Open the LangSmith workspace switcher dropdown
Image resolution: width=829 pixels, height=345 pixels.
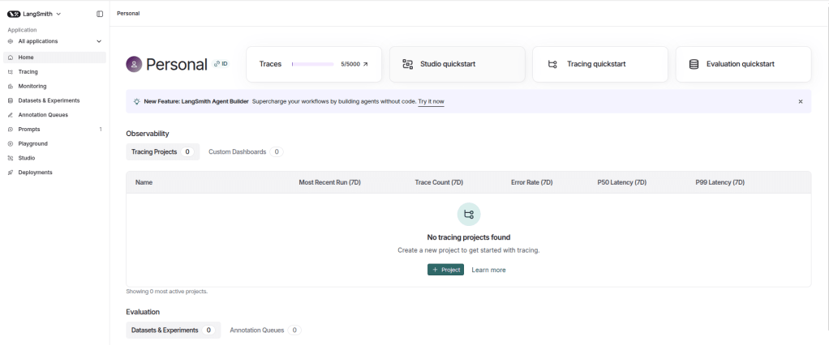[34, 14]
